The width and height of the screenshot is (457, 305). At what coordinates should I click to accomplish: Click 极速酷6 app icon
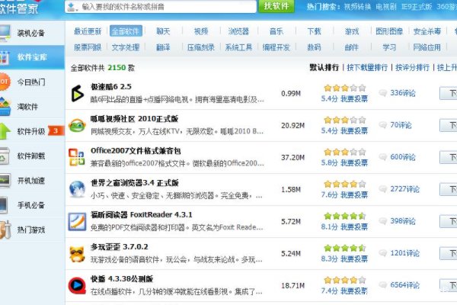77,93
